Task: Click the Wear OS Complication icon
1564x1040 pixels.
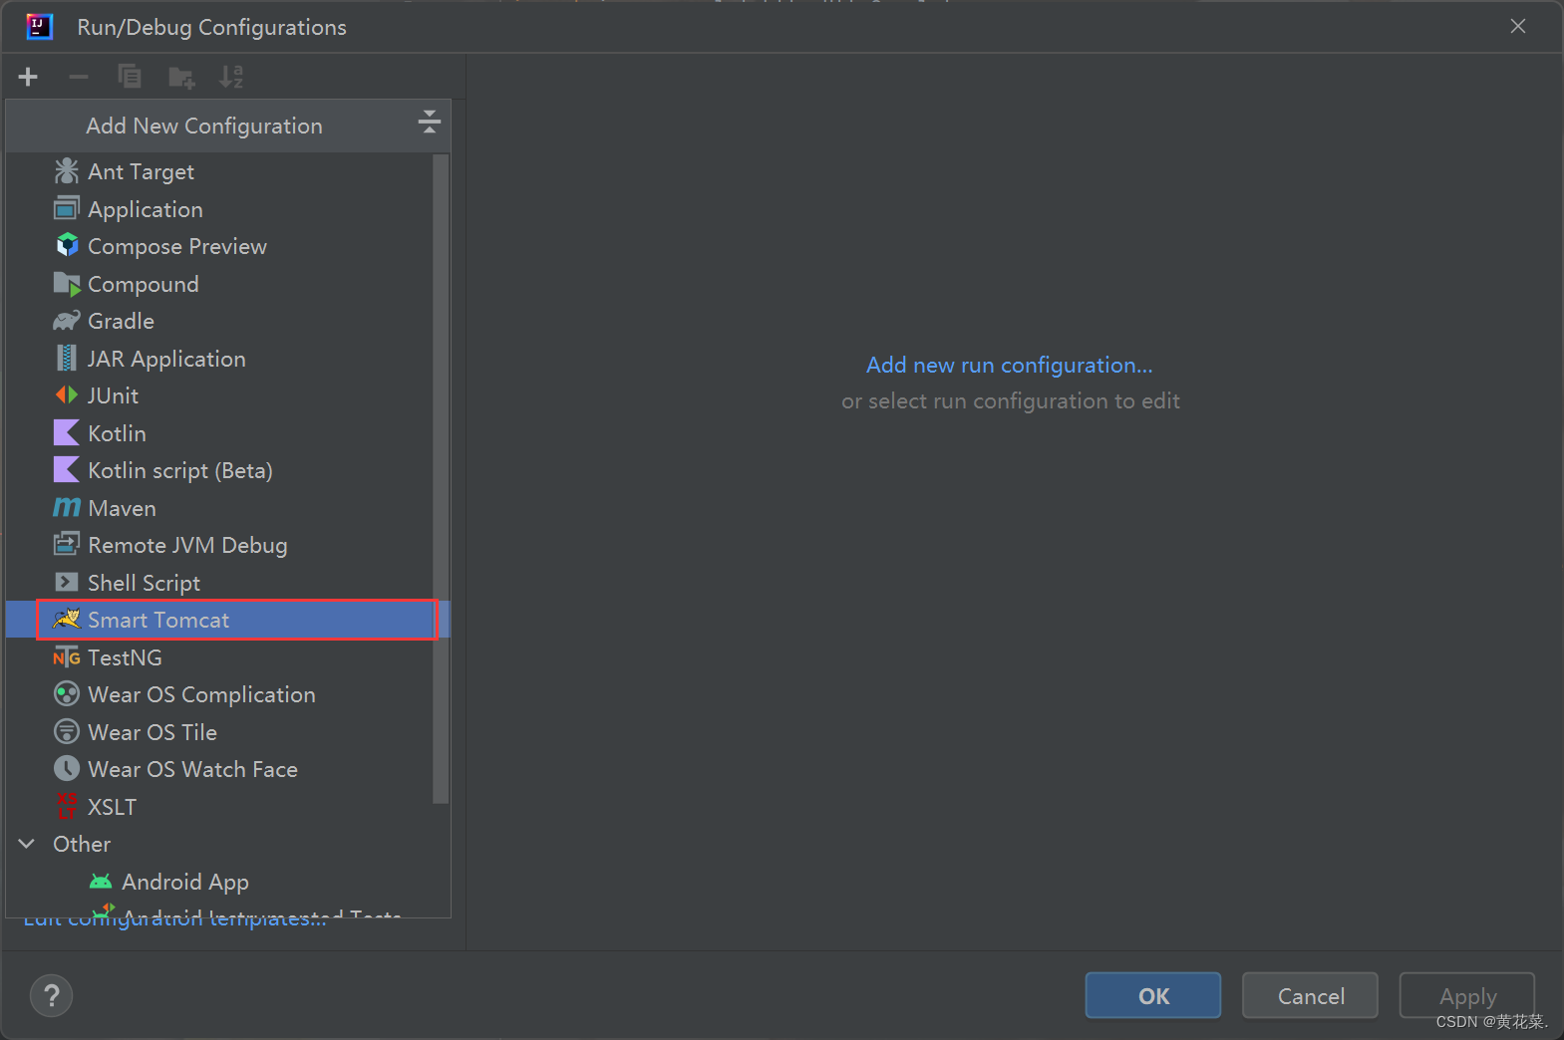Action: tap(67, 694)
